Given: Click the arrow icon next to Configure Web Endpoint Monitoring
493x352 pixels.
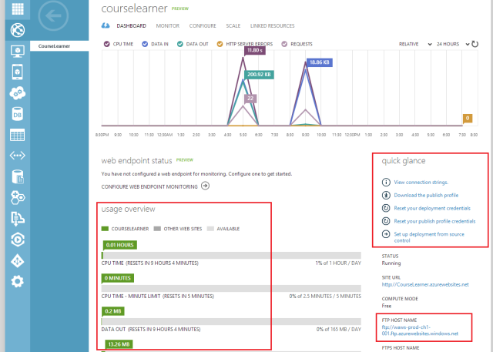Looking at the screenshot, I should (206, 186).
